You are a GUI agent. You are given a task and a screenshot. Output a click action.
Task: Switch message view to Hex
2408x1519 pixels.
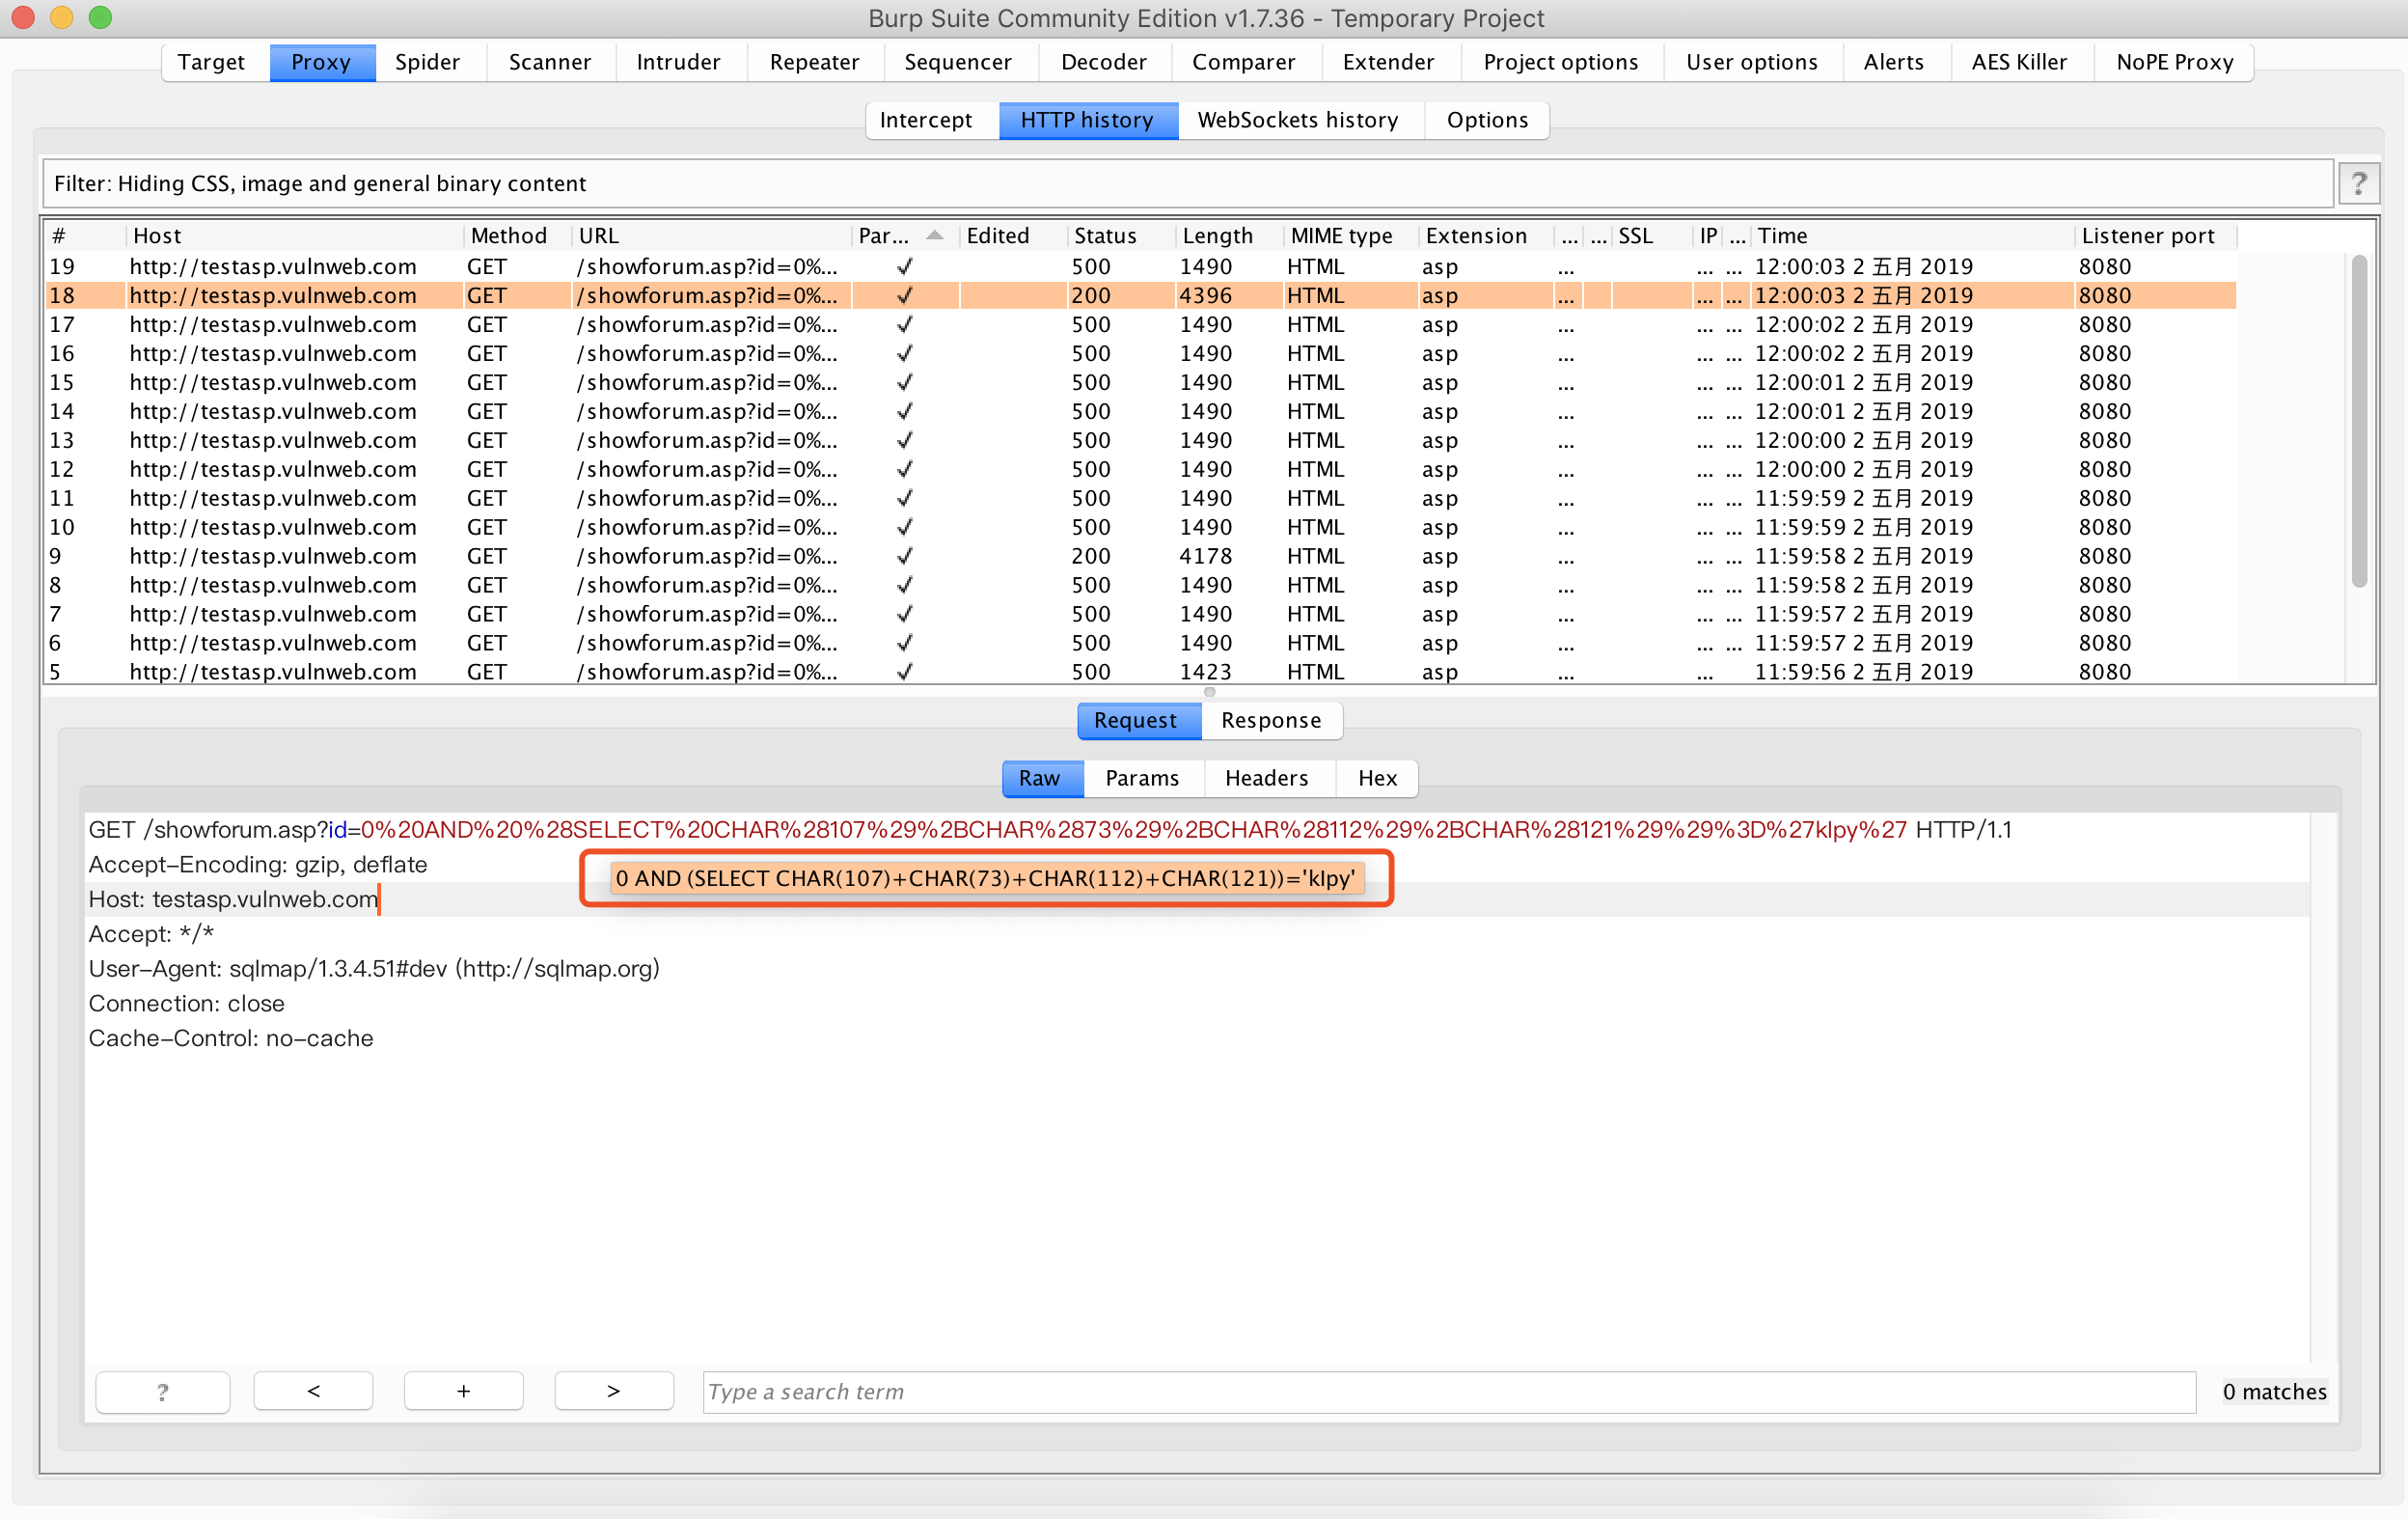coord(1376,778)
